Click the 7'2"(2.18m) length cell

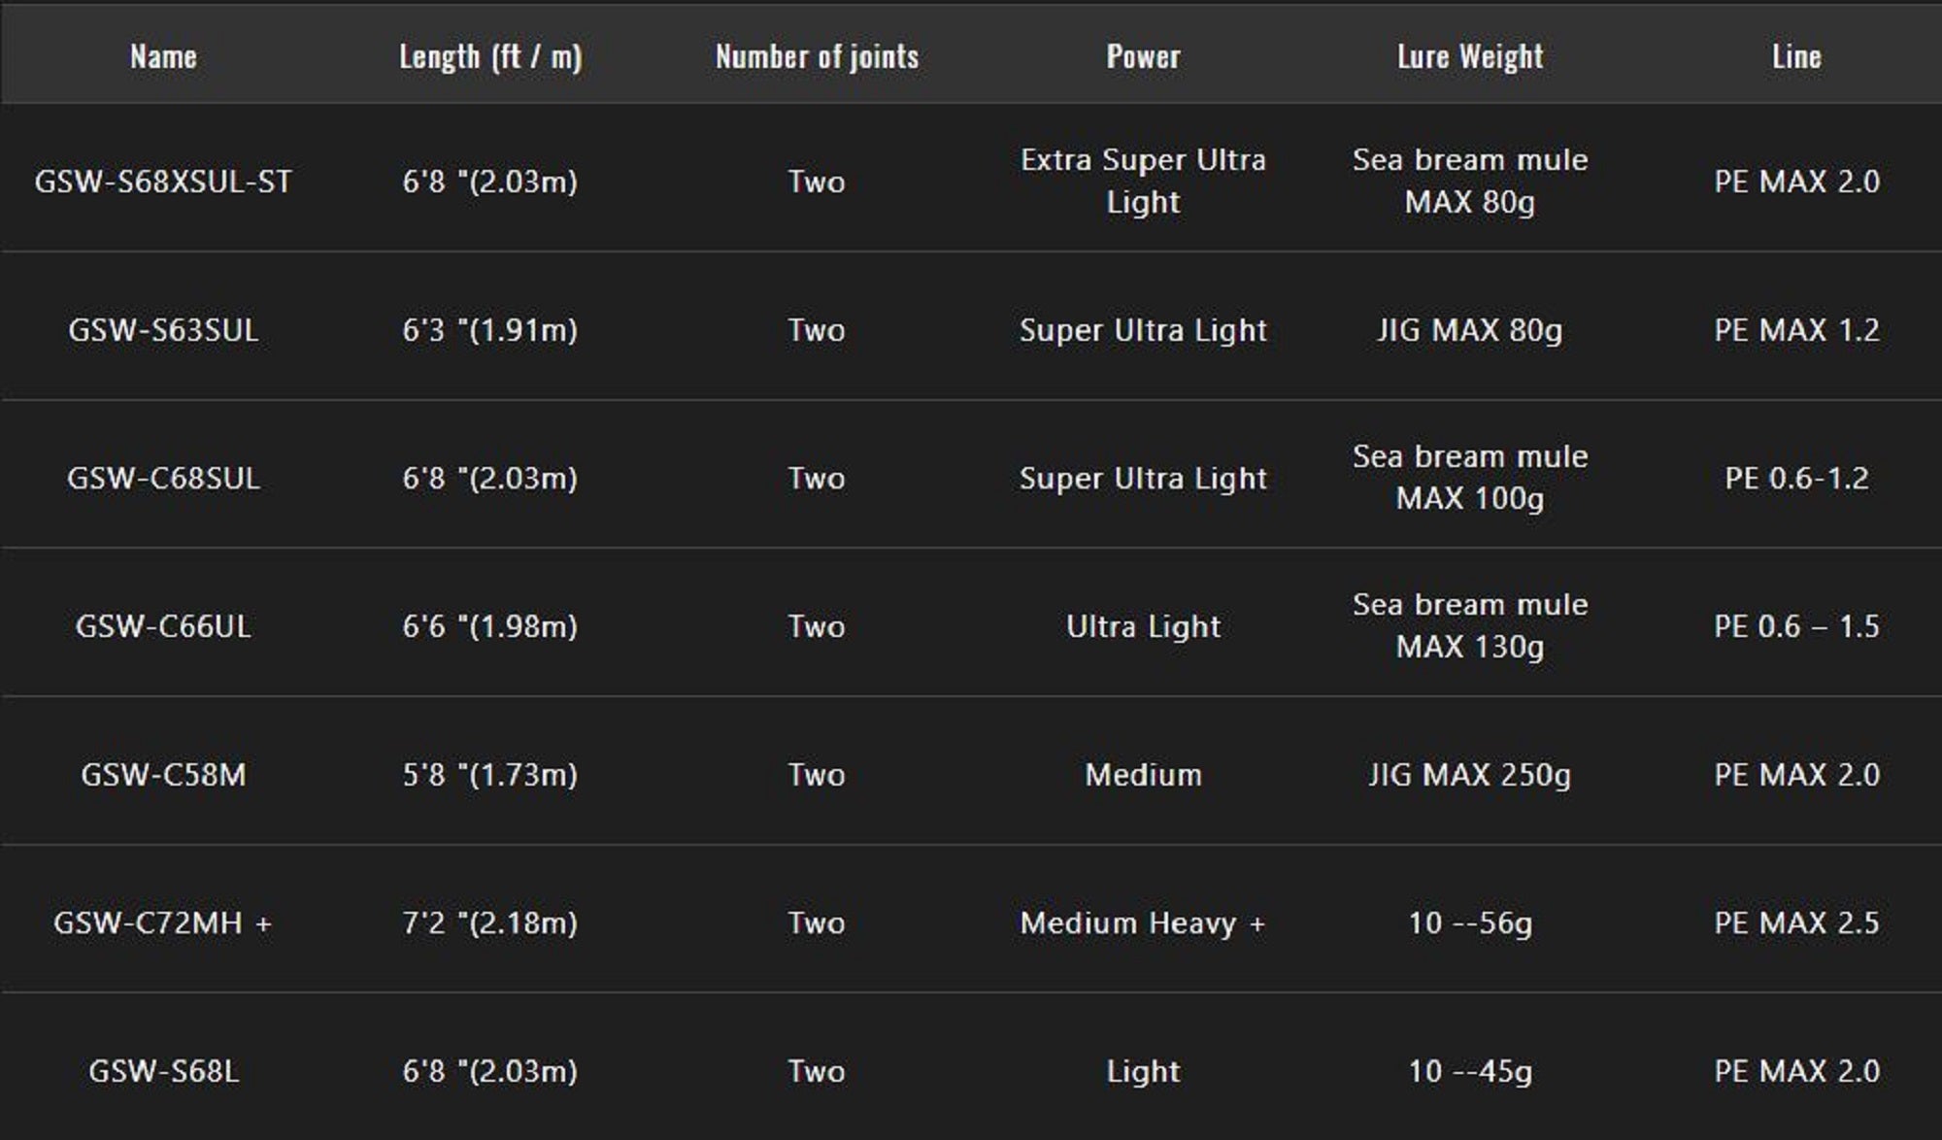pyautogui.click(x=490, y=922)
